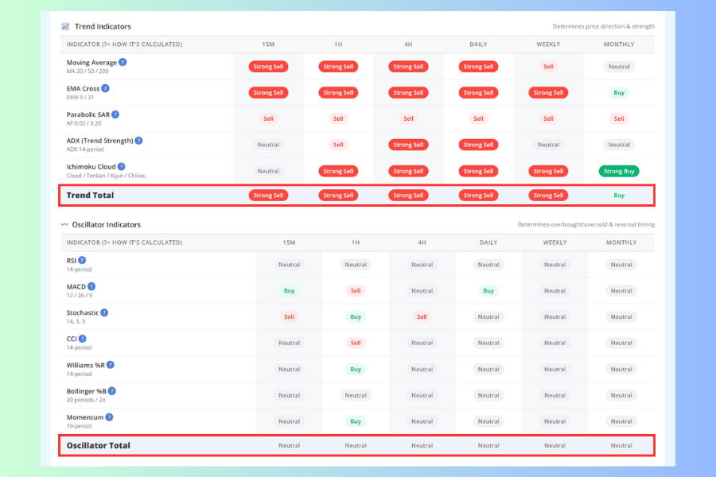Select the WEEKLY column header in Oscillator table
The width and height of the screenshot is (716, 477).
(x=555, y=242)
